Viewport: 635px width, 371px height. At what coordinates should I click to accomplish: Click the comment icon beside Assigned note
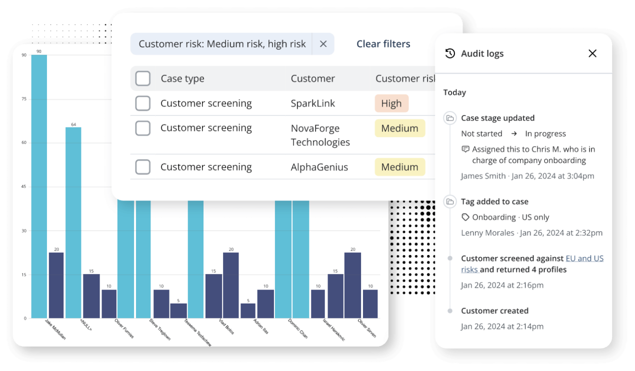click(x=465, y=149)
